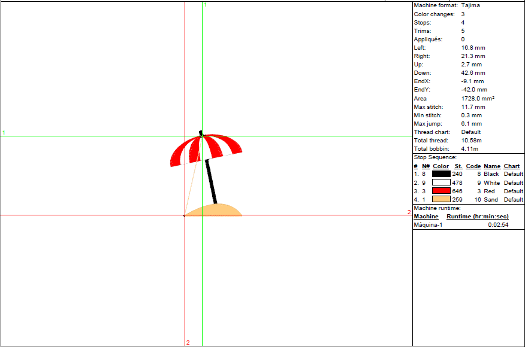The image size is (525, 347).
Task: Click the 'Chart' column header
Action: (511, 166)
